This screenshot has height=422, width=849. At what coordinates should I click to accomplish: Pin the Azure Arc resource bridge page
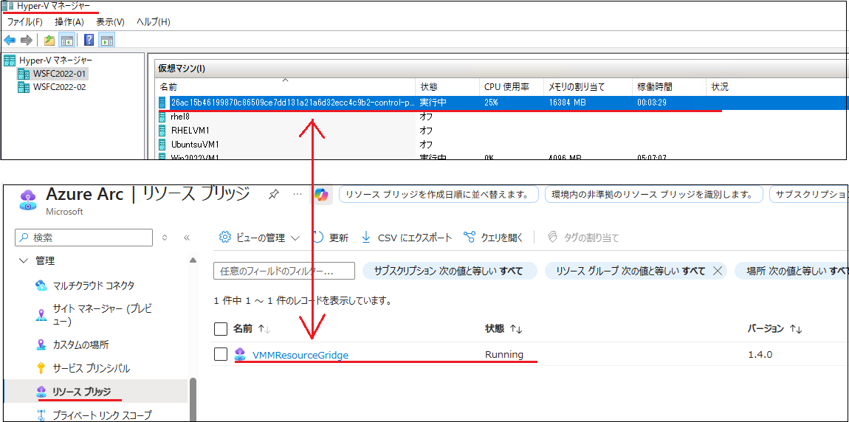[274, 195]
